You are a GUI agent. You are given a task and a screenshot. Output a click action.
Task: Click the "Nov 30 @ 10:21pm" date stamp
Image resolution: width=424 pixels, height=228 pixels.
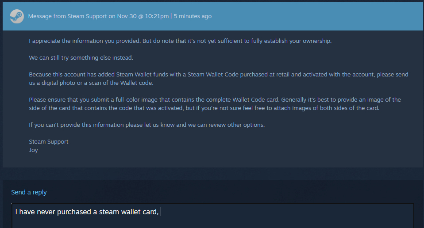[x=144, y=16]
